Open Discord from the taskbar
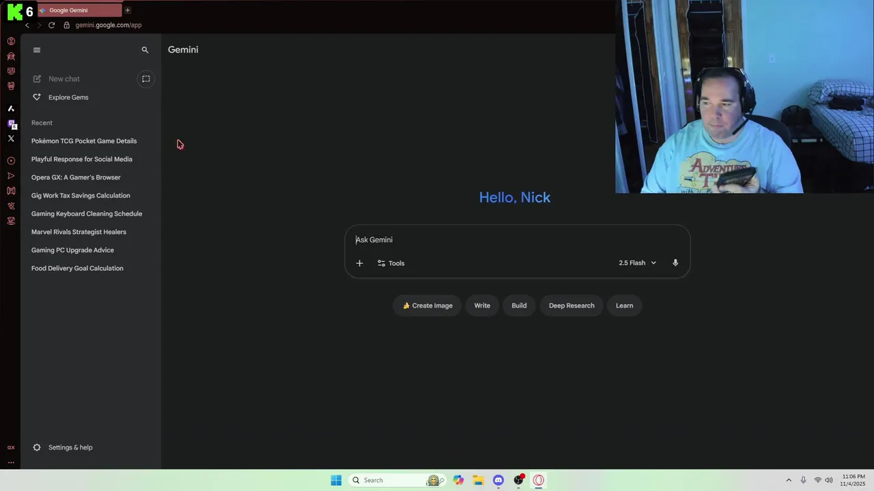Screen dimensions: 874x491 click(x=498, y=480)
